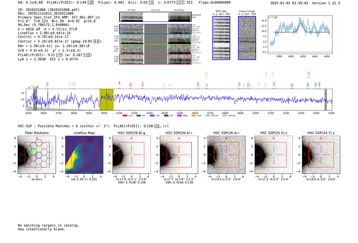
Task: Open the Fiber Positions image
Action: tap(37, 155)
